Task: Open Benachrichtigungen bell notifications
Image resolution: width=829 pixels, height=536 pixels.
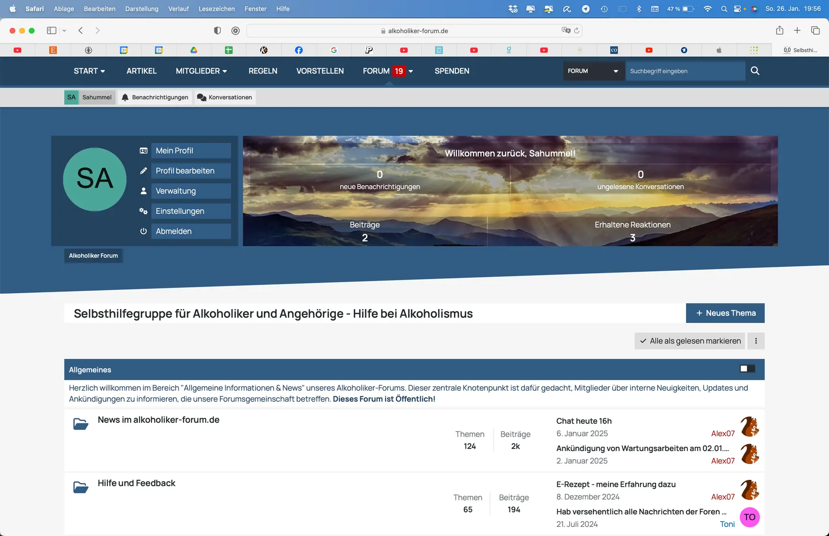Action: [x=155, y=97]
